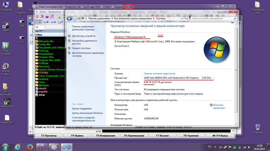Open 'Панель управления - домашняя страница' link
This screenshot has width=270, height=151.
83,28
